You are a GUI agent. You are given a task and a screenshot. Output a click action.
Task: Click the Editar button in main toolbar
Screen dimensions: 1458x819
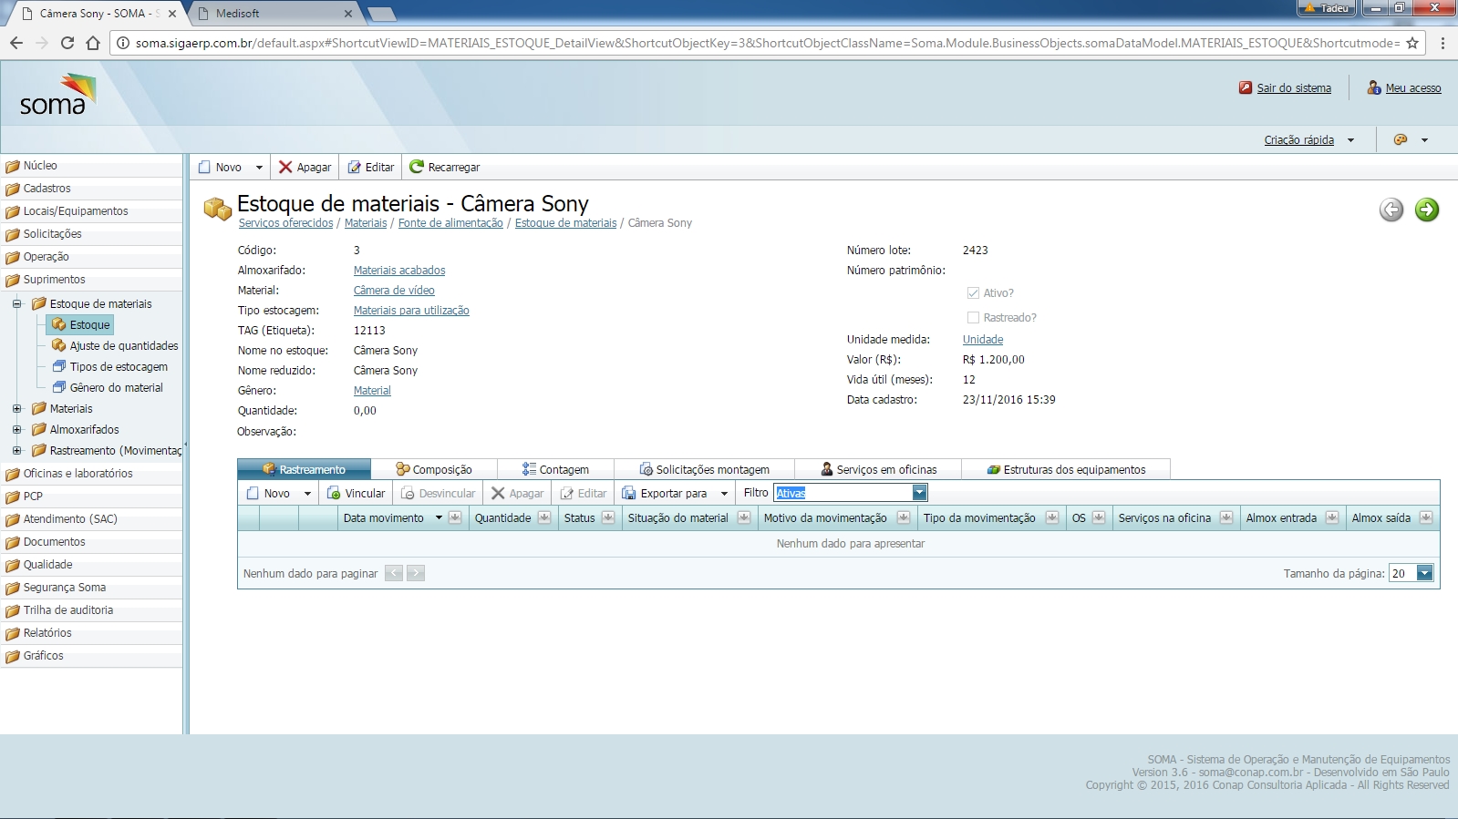[371, 167]
